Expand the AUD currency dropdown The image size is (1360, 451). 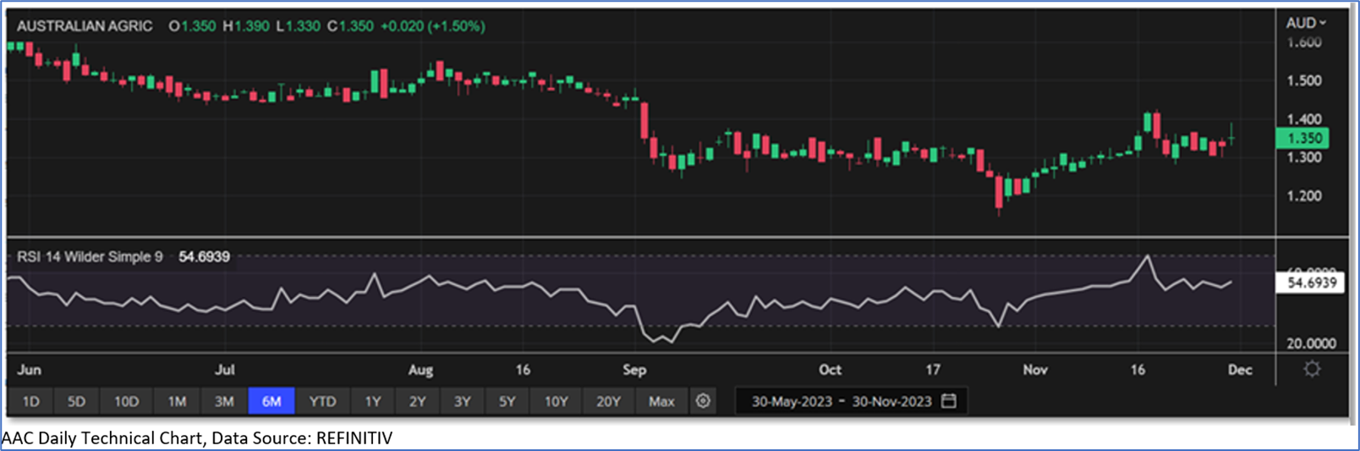click(x=1306, y=23)
